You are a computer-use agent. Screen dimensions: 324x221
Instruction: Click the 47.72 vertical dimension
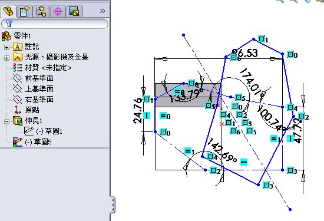pos(297,131)
